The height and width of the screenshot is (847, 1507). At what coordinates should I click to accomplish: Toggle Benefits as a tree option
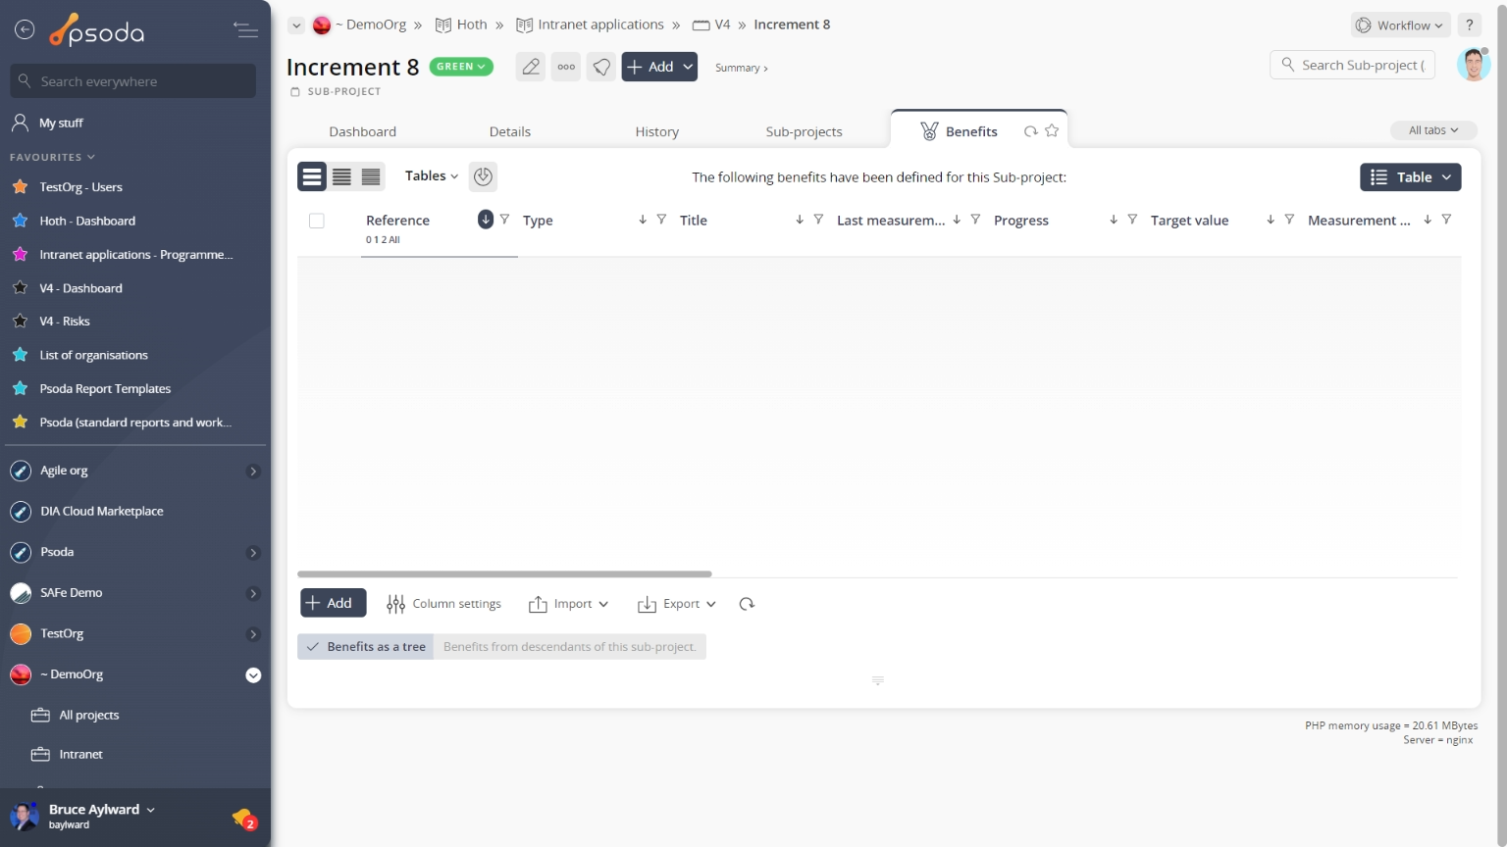coord(366,647)
